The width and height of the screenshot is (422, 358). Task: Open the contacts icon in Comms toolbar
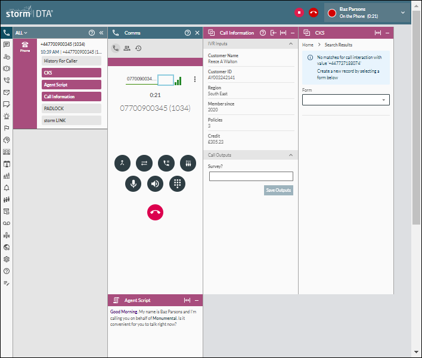point(127,48)
